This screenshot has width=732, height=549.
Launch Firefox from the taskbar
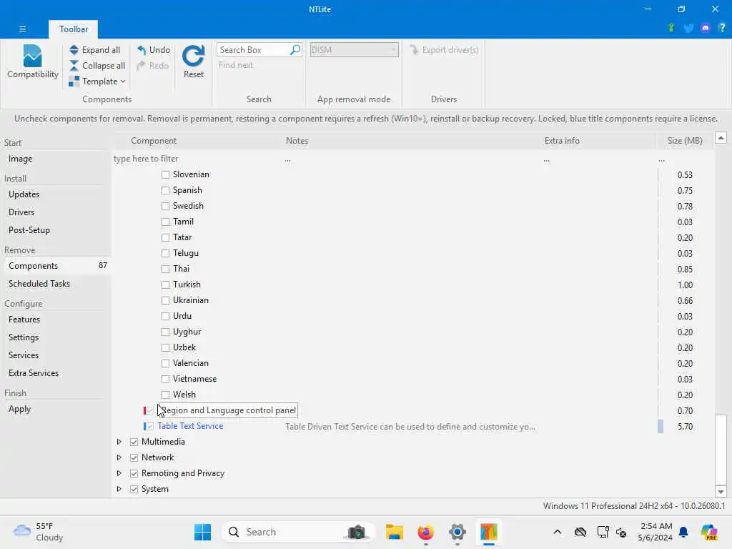426,532
